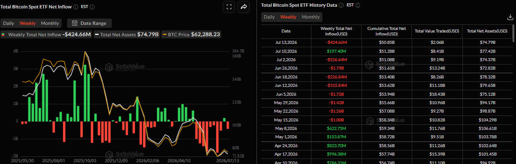Select Weekly tab on the net inflow chart
The height and width of the screenshot is (164, 516).
pos(28,23)
